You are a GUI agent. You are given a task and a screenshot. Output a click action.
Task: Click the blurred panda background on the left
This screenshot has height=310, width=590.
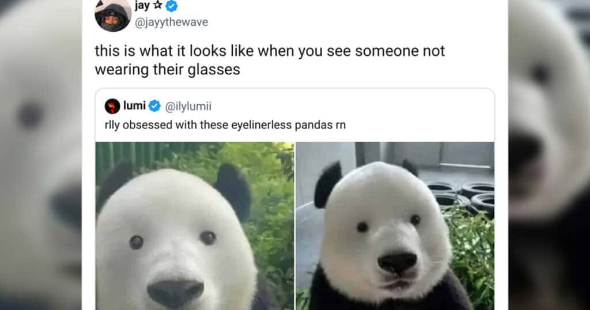[x=41, y=155]
